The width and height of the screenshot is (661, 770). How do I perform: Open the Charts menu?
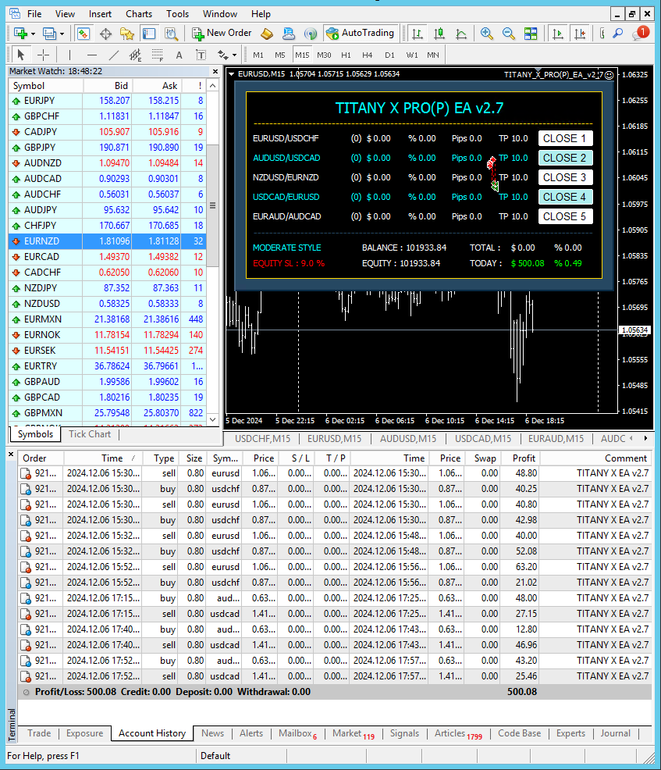pyautogui.click(x=139, y=13)
